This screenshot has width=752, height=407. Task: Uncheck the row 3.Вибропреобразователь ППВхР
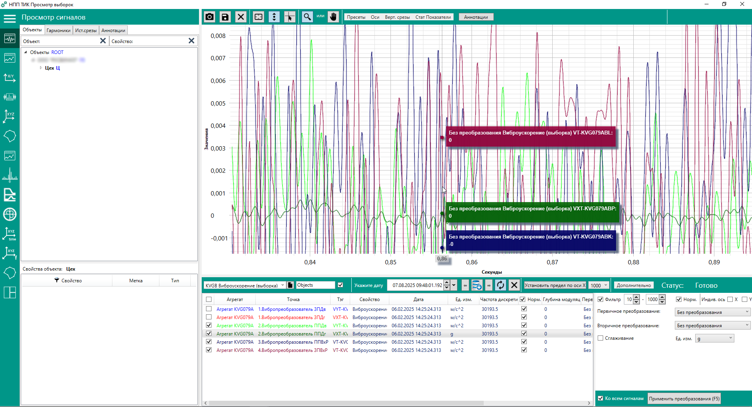tap(209, 342)
